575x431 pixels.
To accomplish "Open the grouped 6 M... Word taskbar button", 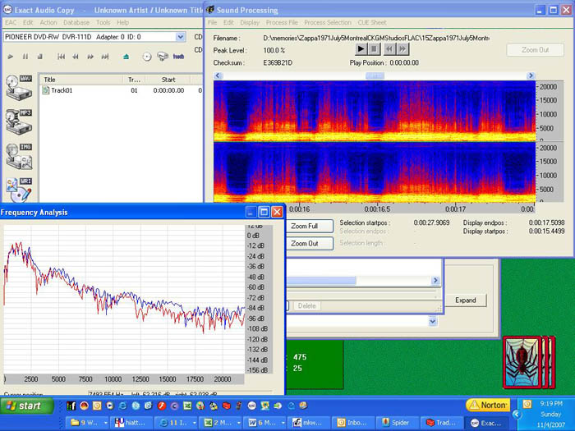I will pos(264,423).
